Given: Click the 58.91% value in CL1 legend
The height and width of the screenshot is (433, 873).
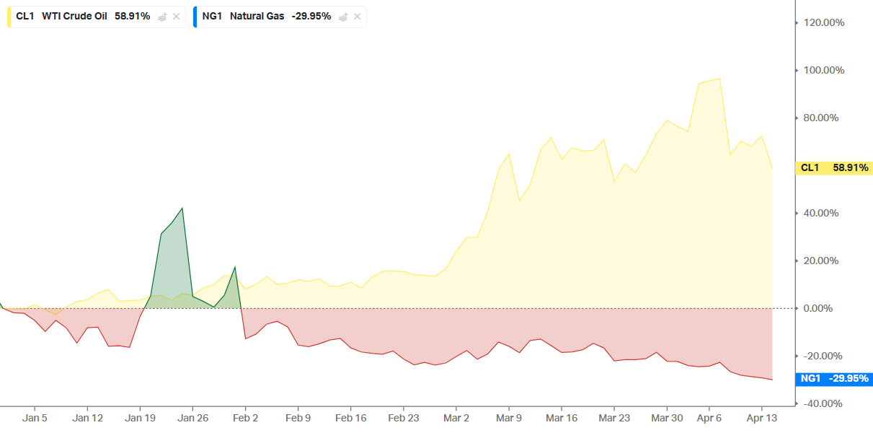Looking at the screenshot, I should [133, 16].
